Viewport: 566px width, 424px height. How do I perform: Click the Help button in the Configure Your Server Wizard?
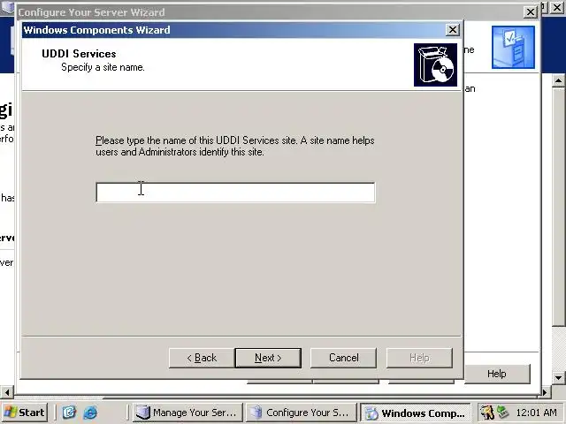[497, 374]
